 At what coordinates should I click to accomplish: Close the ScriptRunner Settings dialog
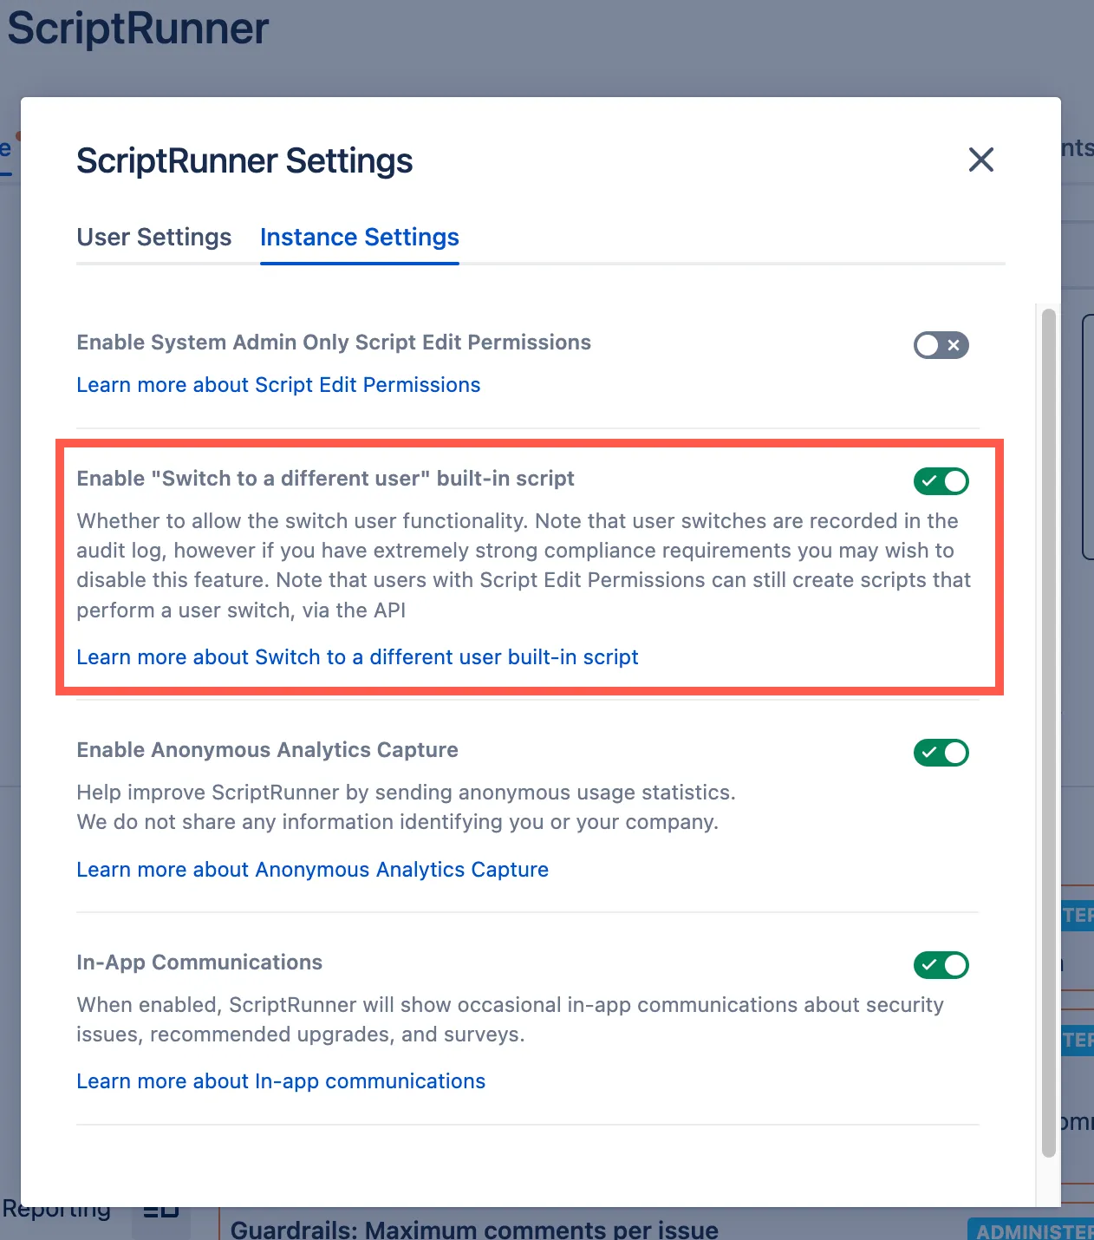(980, 160)
